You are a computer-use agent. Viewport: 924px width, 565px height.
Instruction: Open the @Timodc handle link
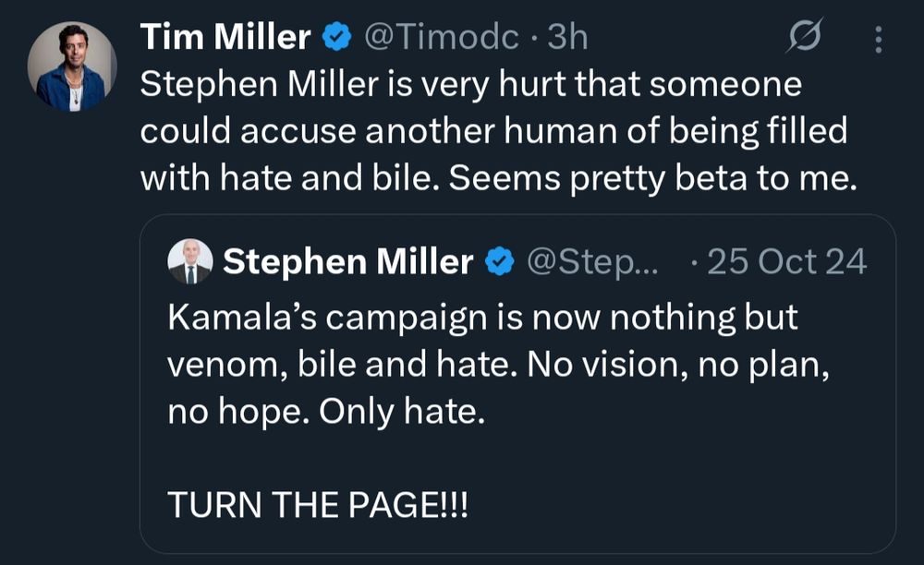pos(442,37)
